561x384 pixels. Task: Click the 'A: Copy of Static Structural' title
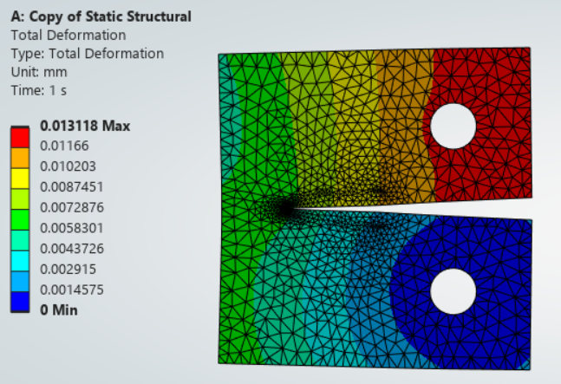coord(101,16)
